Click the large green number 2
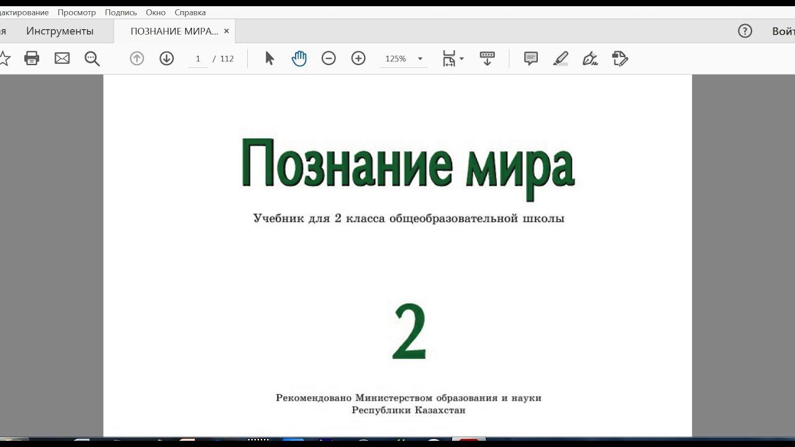 tap(409, 332)
